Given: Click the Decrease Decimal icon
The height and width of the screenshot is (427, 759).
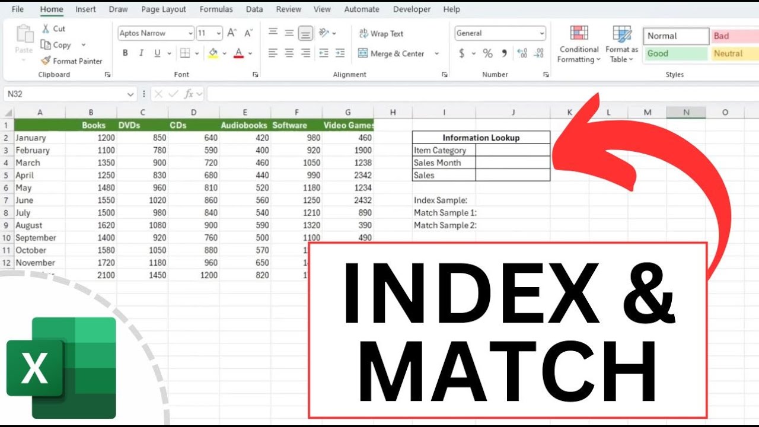Looking at the screenshot, I should (538, 53).
